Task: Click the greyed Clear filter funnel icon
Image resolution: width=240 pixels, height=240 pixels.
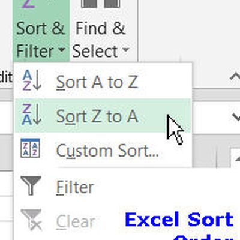Action: pyautogui.click(x=31, y=220)
